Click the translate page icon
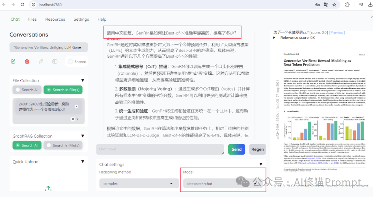This screenshot has width=373, height=197. coord(326,4)
